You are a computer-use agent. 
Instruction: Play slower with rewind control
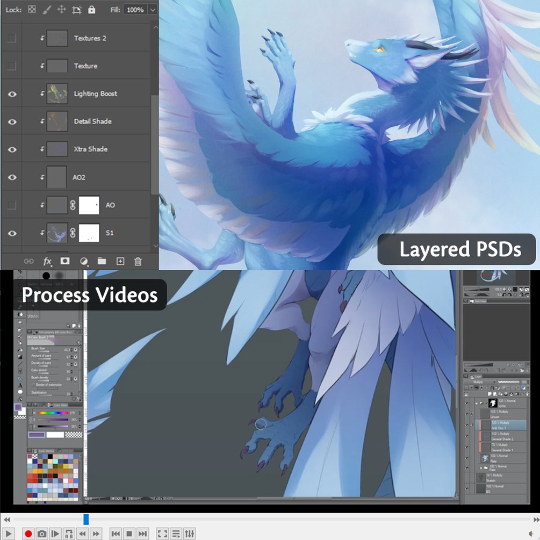82,534
